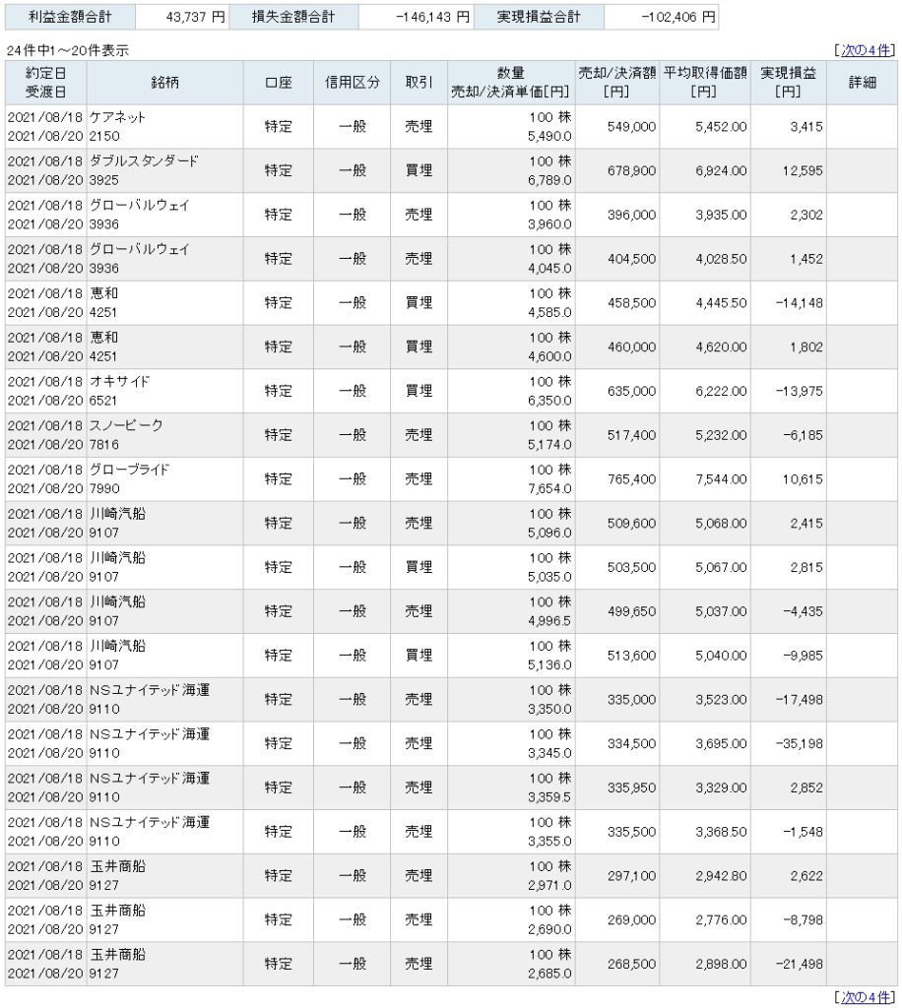Open the bottom 次の4件 next page link
The width and height of the screenshot is (902, 1008).
(866, 996)
